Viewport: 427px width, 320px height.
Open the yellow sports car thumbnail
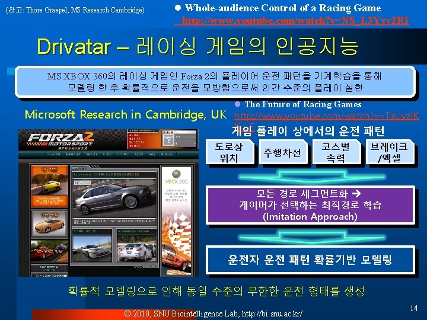point(49,182)
